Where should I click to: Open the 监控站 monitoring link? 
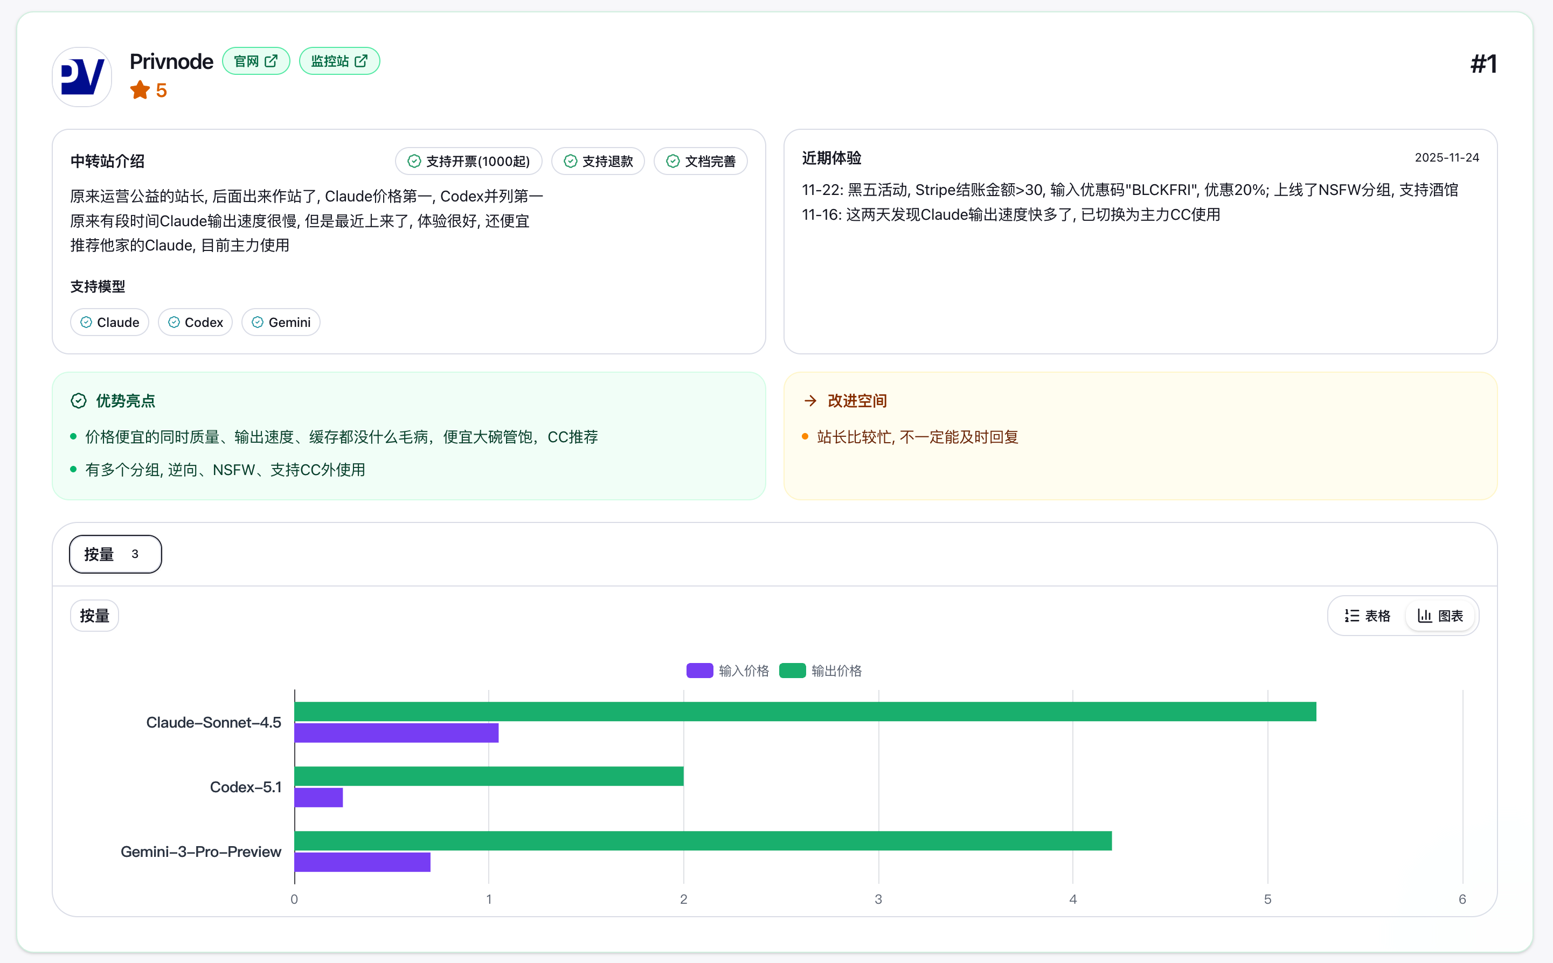click(339, 61)
